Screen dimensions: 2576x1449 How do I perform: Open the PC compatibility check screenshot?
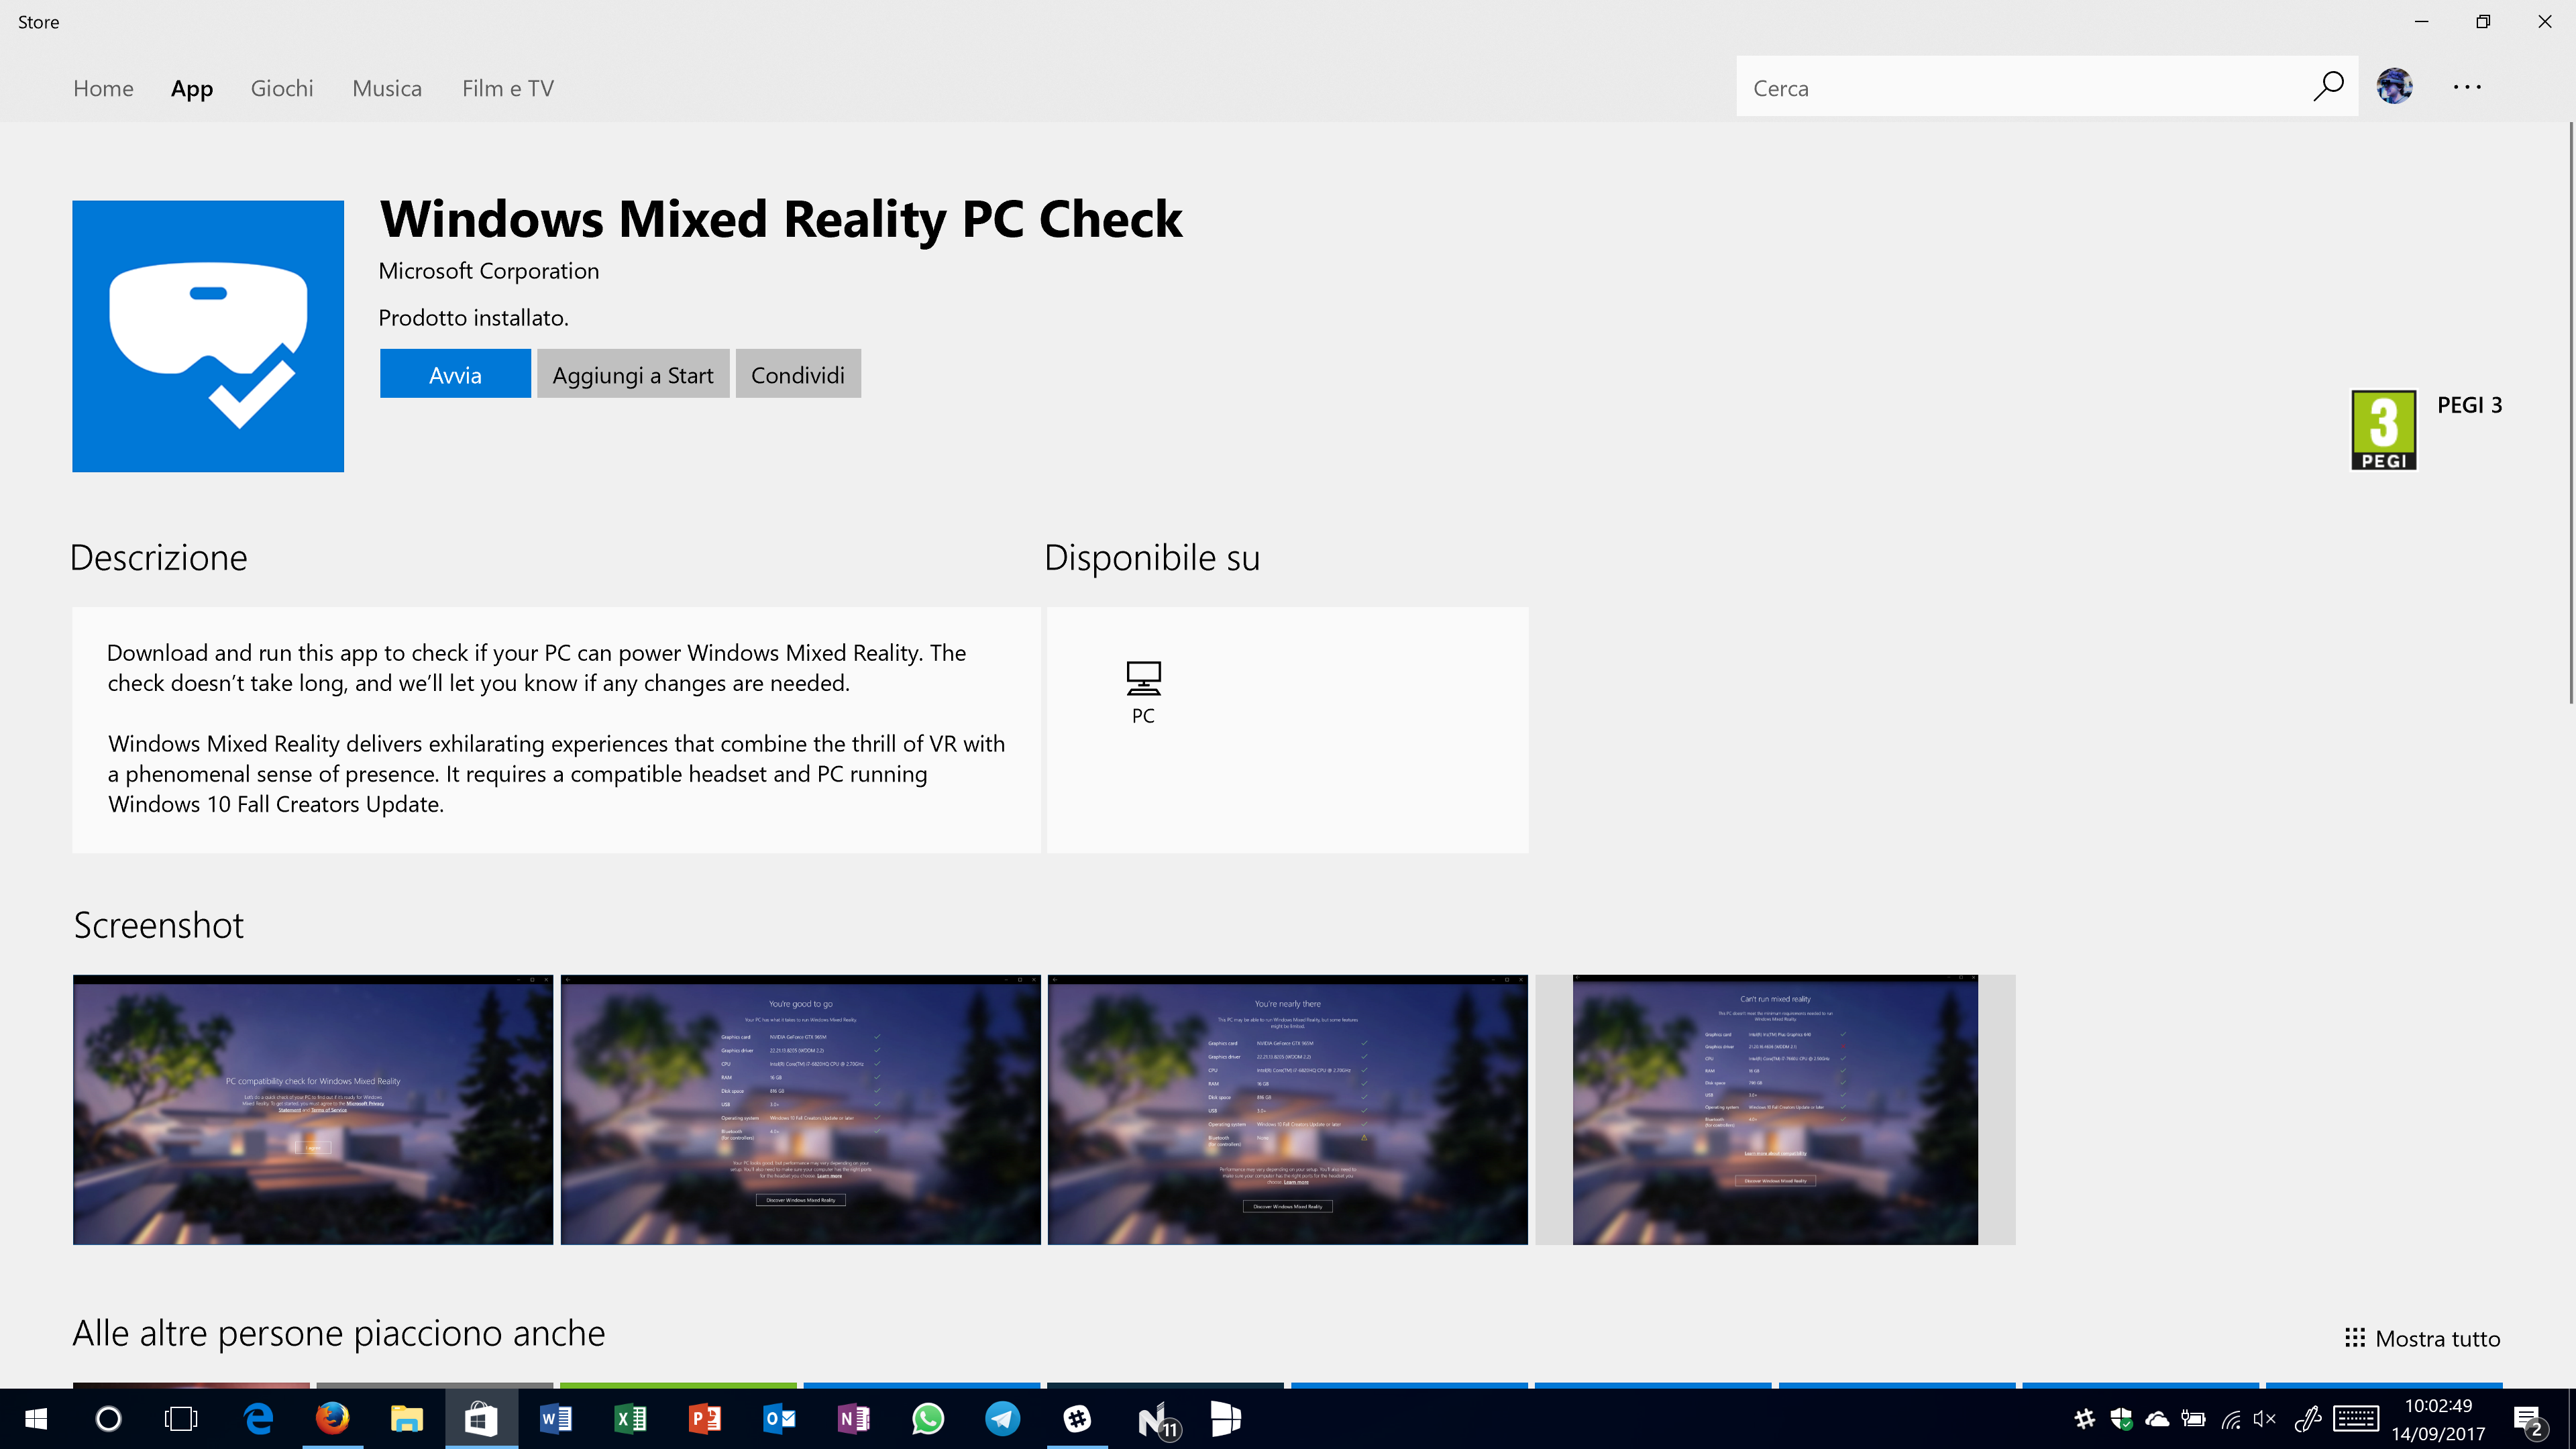pyautogui.click(x=313, y=1110)
